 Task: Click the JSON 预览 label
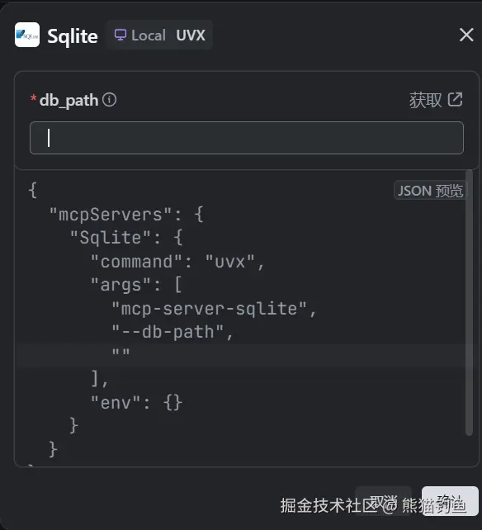430,191
